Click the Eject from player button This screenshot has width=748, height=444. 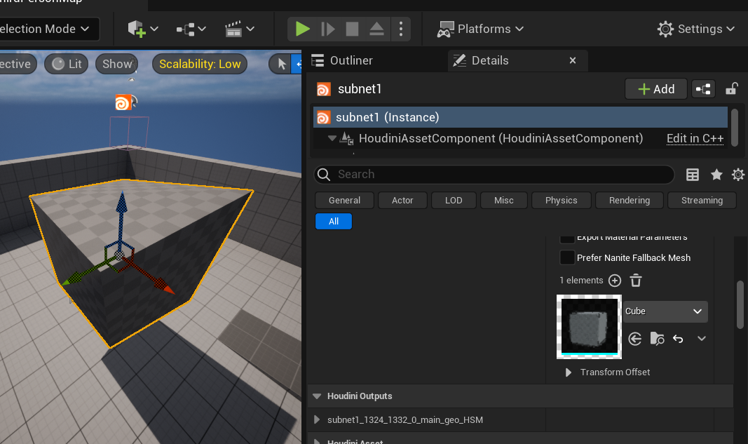(376, 29)
